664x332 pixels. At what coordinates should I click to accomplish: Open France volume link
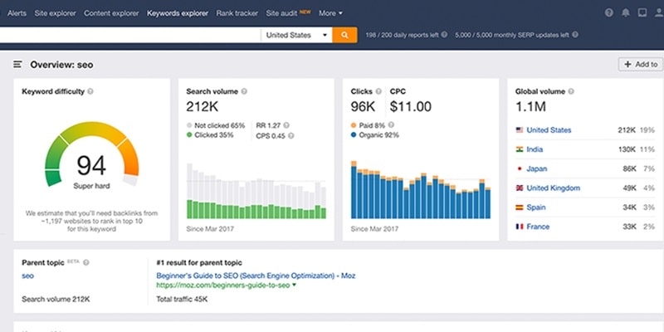pyautogui.click(x=538, y=227)
